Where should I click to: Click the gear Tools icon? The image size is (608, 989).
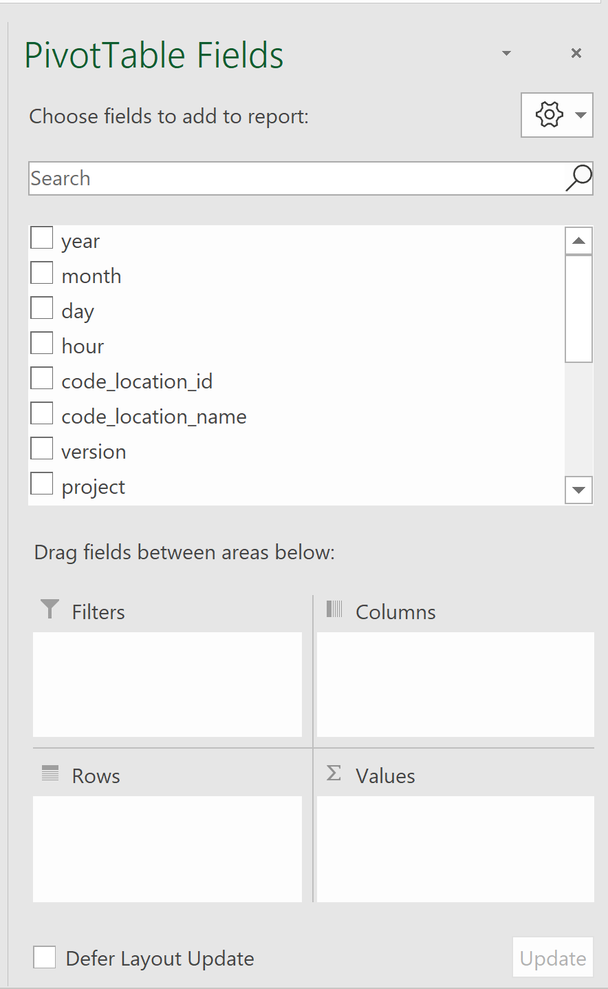coord(549,115)
